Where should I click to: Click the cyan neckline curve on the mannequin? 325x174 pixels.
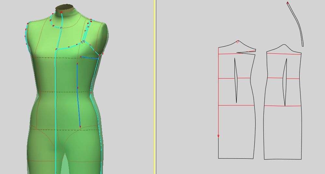click(52, 23)
